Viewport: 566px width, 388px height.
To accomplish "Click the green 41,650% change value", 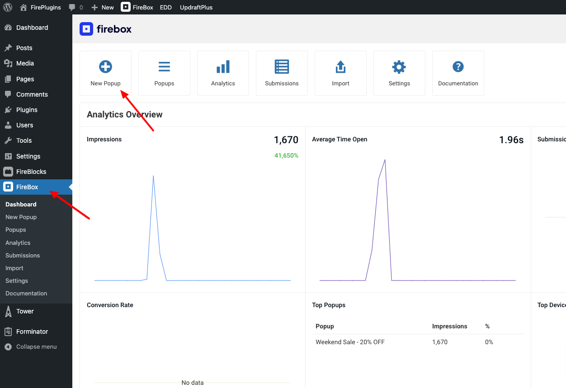I will coord(286,155).
